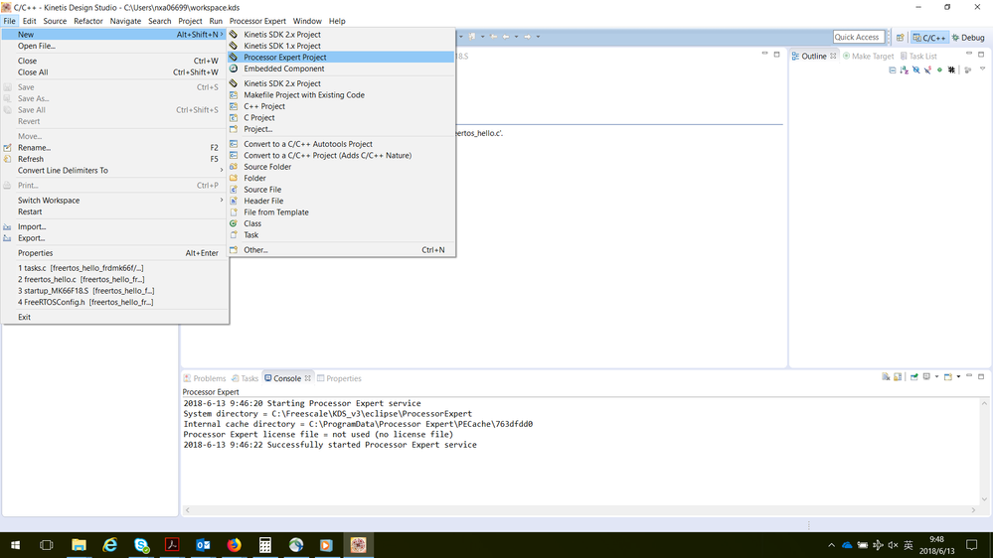Open File Explorer from taskbar
The image size is (993, 558).
[79, 545]
